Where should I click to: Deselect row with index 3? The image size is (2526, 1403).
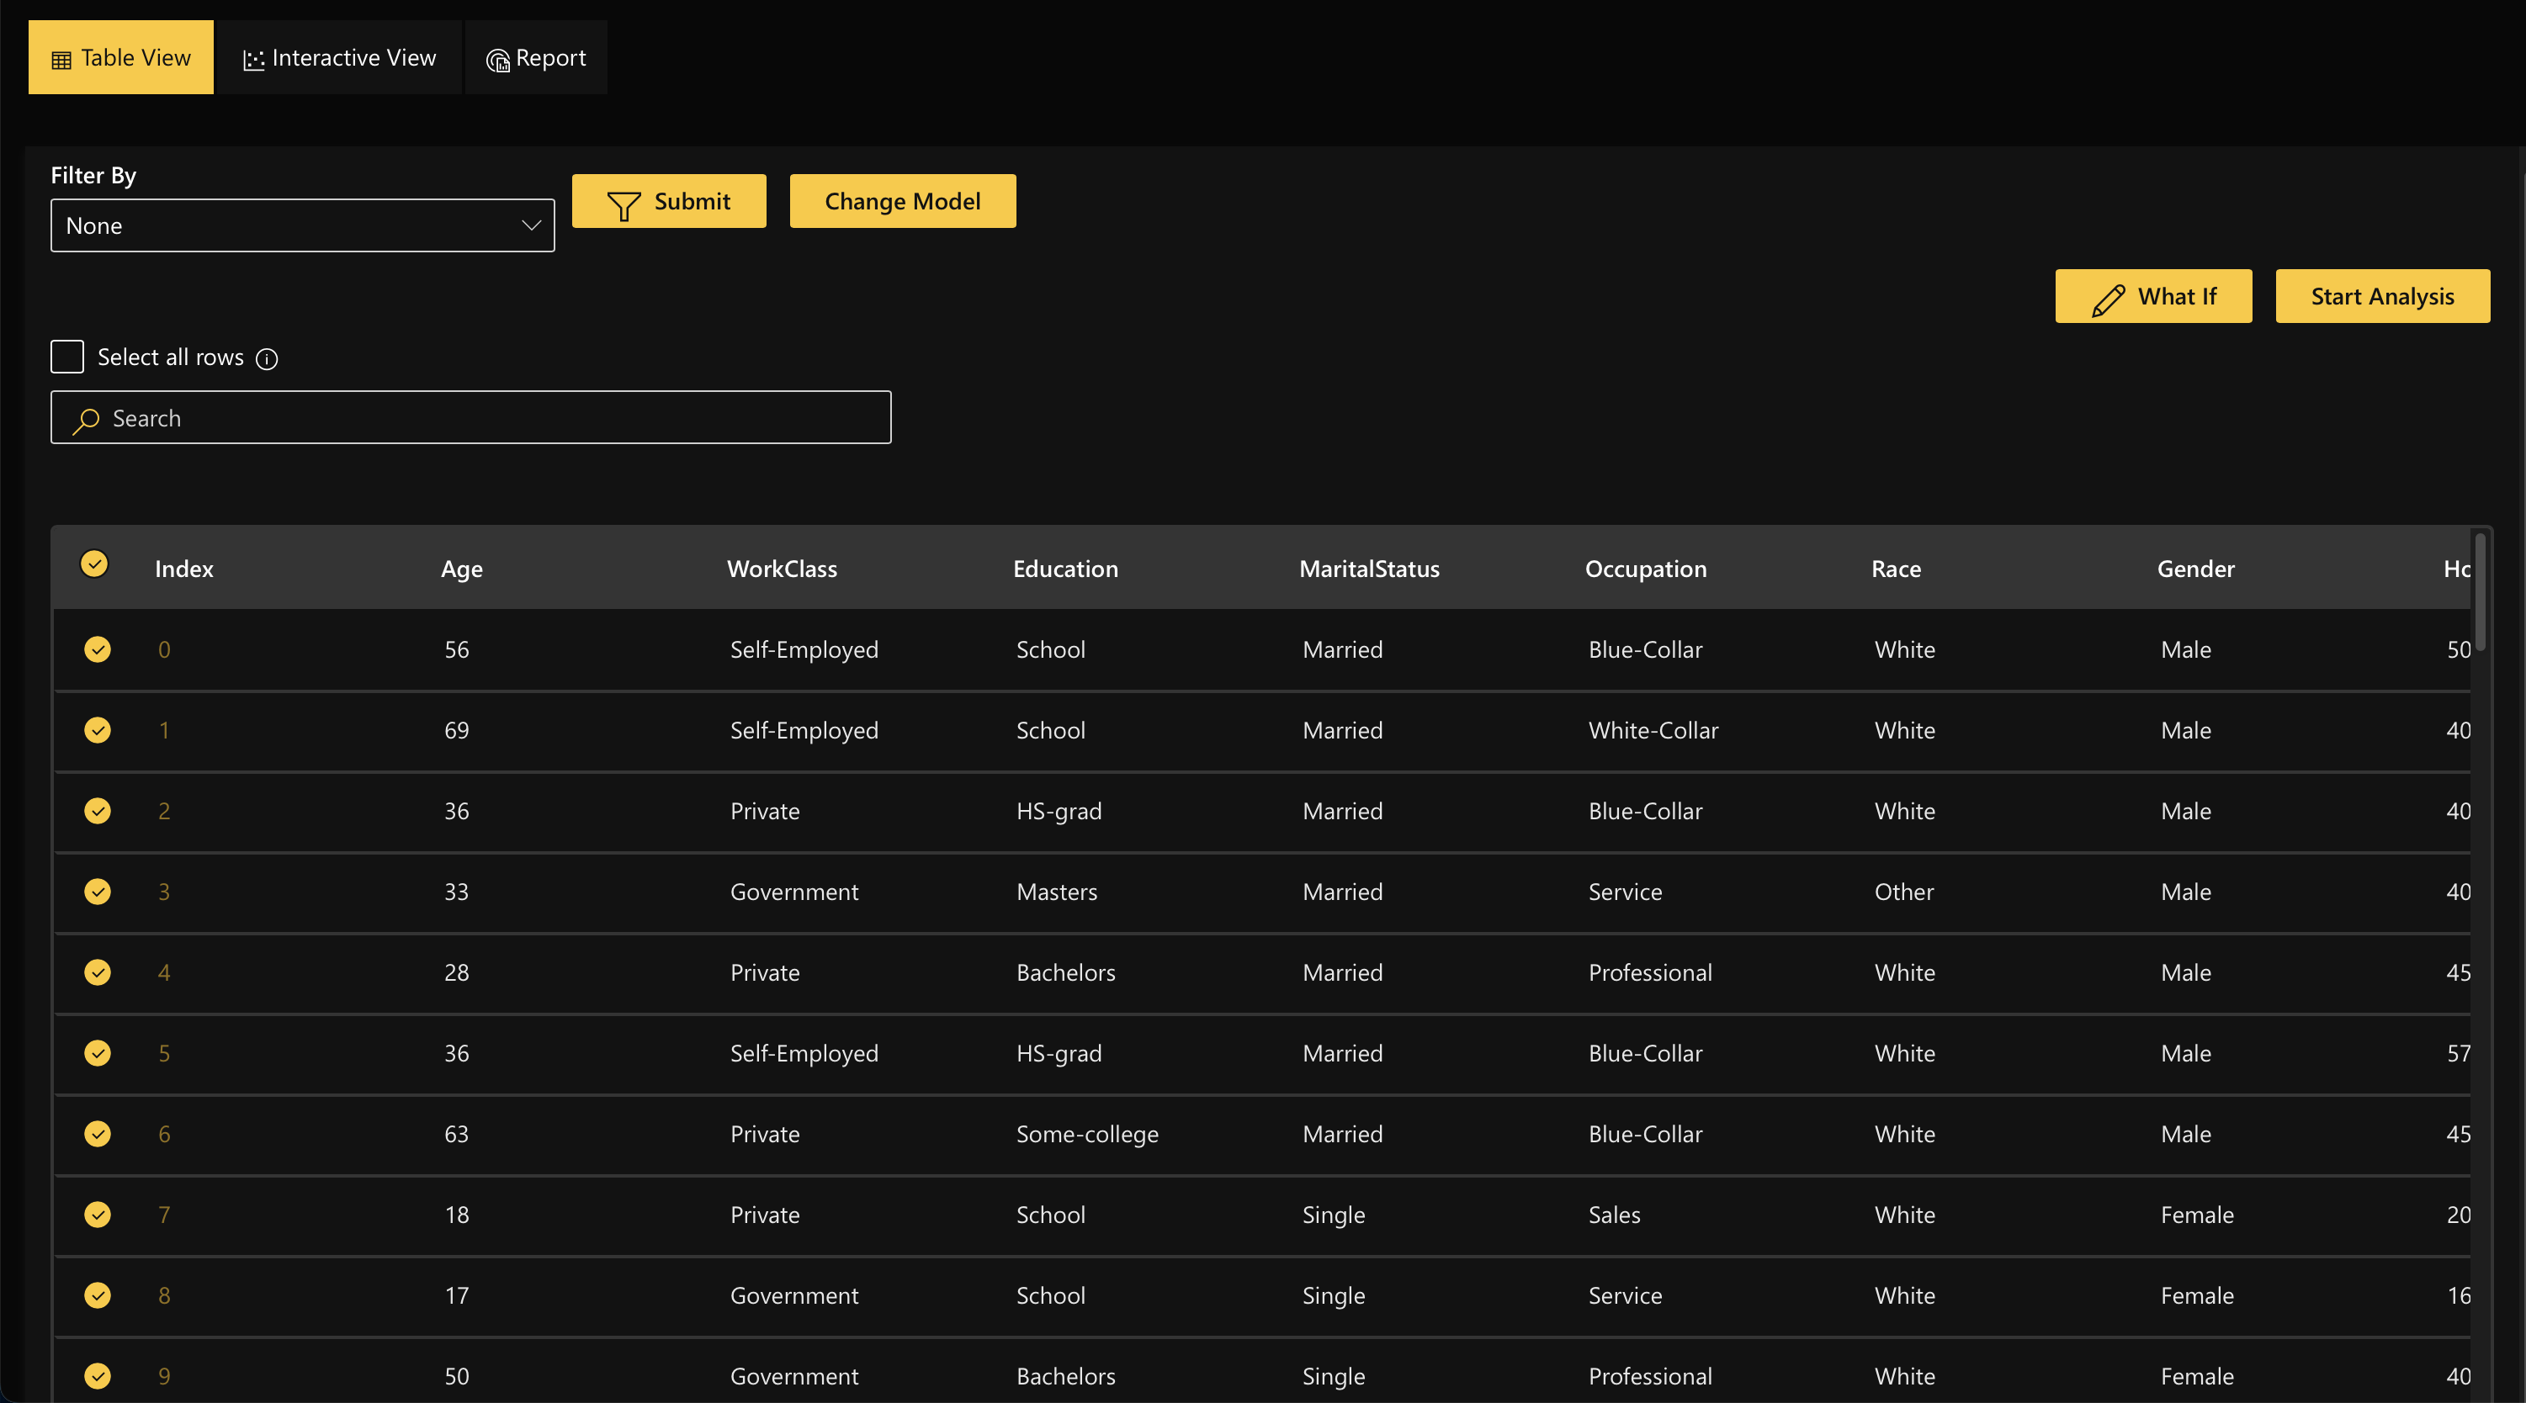coord(97,892)
